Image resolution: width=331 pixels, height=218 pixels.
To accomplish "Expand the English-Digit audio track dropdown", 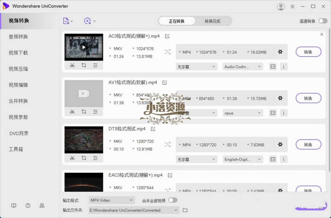I will pyautogui.click(x=243, y=159).
